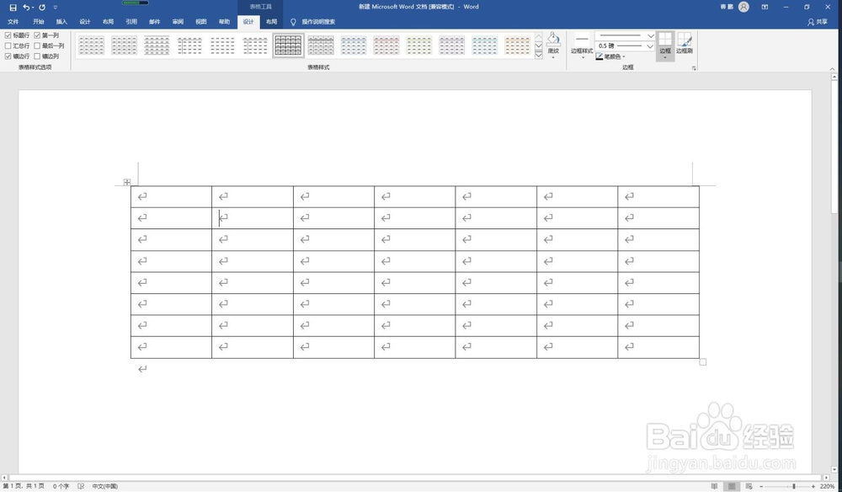Open the 笔颜色 pen color picker
842x492 pixels.
tap(610, 56)
